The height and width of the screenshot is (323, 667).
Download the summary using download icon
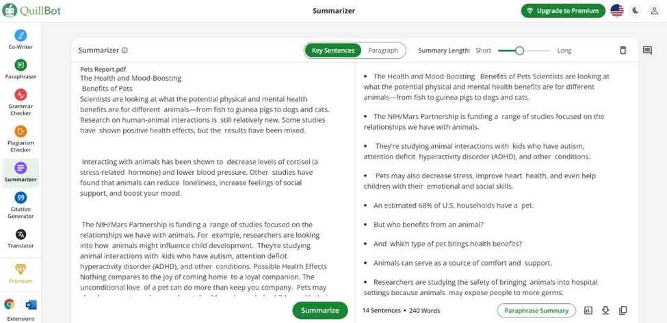pyautogui.click(x=605, y=310)
